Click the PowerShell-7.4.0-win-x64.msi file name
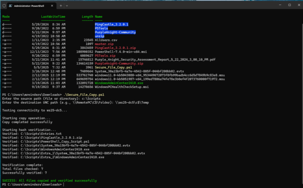The height and width of the screenshot is (188, 303). [x=121, y=52]
